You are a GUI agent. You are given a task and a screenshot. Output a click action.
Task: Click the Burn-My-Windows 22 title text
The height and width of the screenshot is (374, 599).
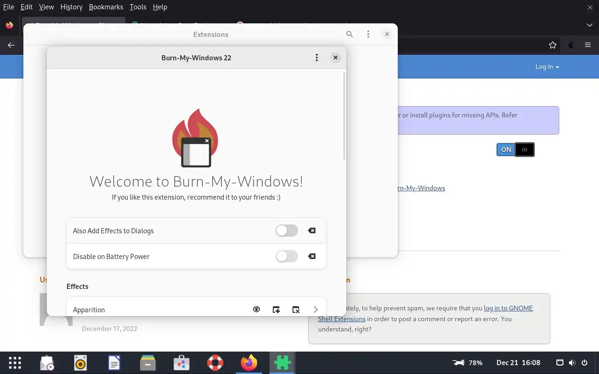point(196,58)
